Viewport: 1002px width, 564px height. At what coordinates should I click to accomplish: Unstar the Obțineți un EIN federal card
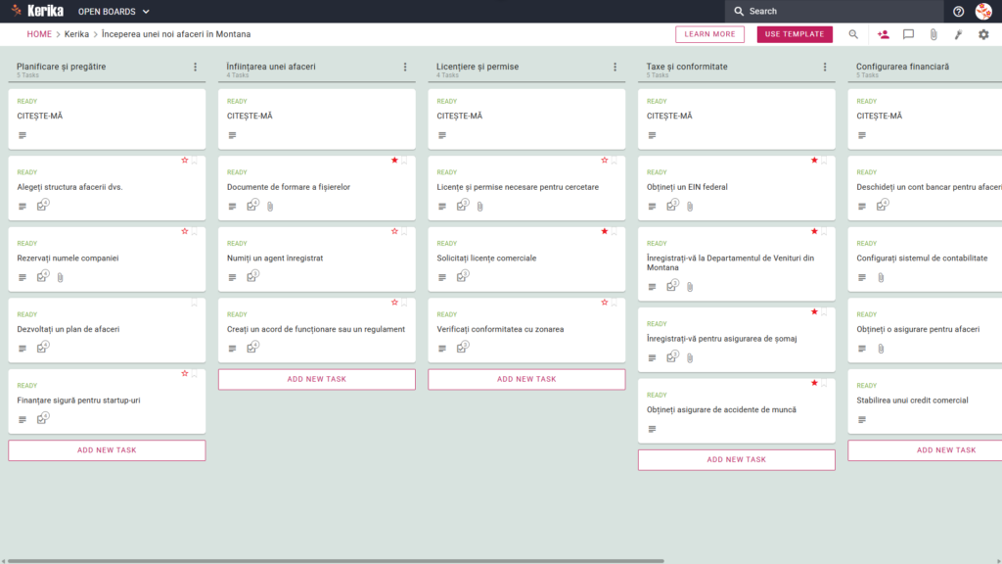click(x=814, y=161)
